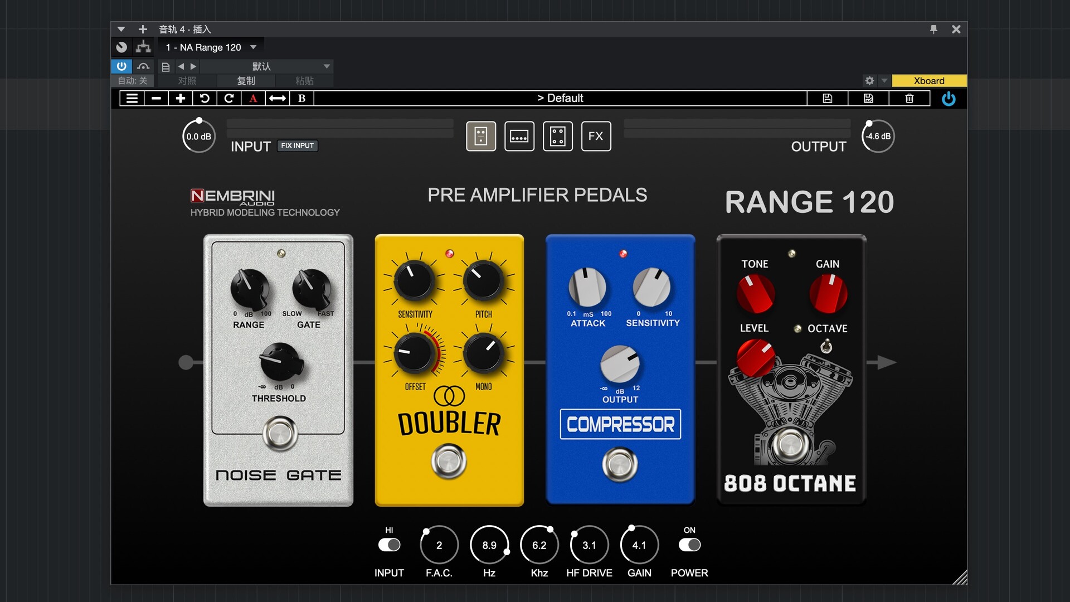This screenshot has height=602, width=1070.
Task: Click Compressor SENSITIVITY knob
Action: [652, 287]
